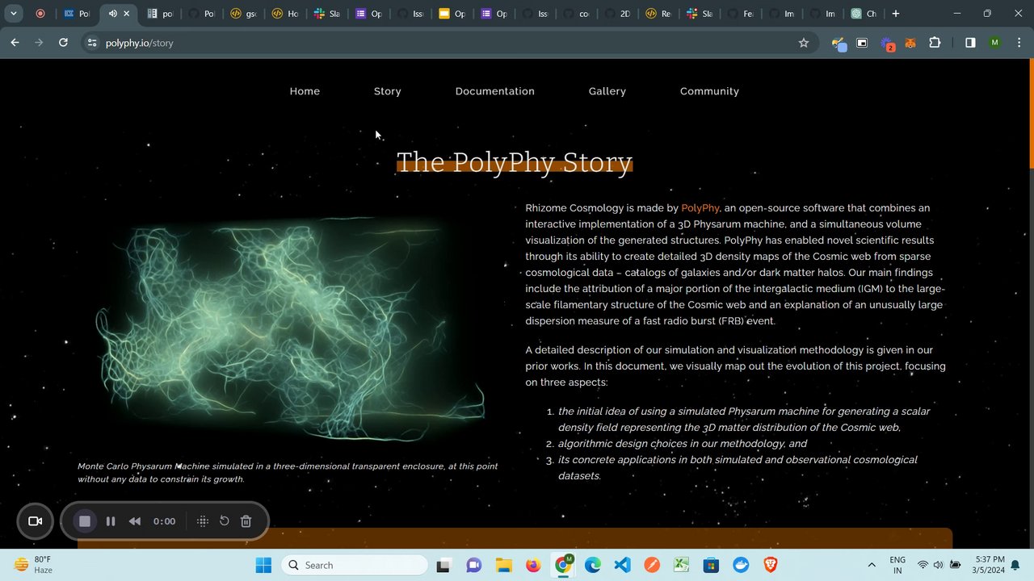This screenshot has height=581, width=1034.
Task: Open the ENG IN language switcher
Action: tap(897, 565)
